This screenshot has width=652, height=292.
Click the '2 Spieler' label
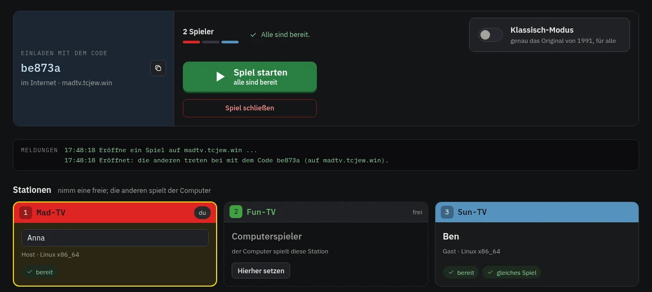pos(198,32)
